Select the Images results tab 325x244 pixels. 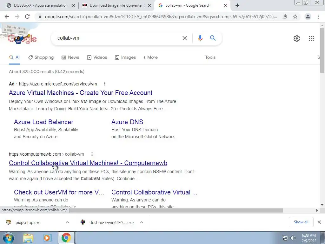(125, 58)
